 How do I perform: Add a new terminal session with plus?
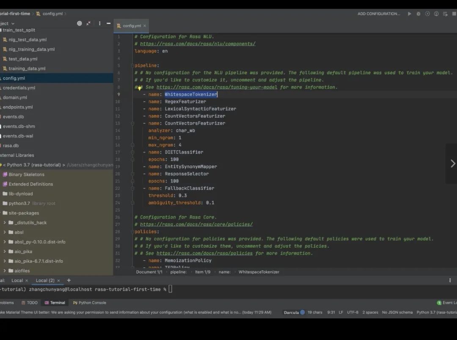coord(69,280)
